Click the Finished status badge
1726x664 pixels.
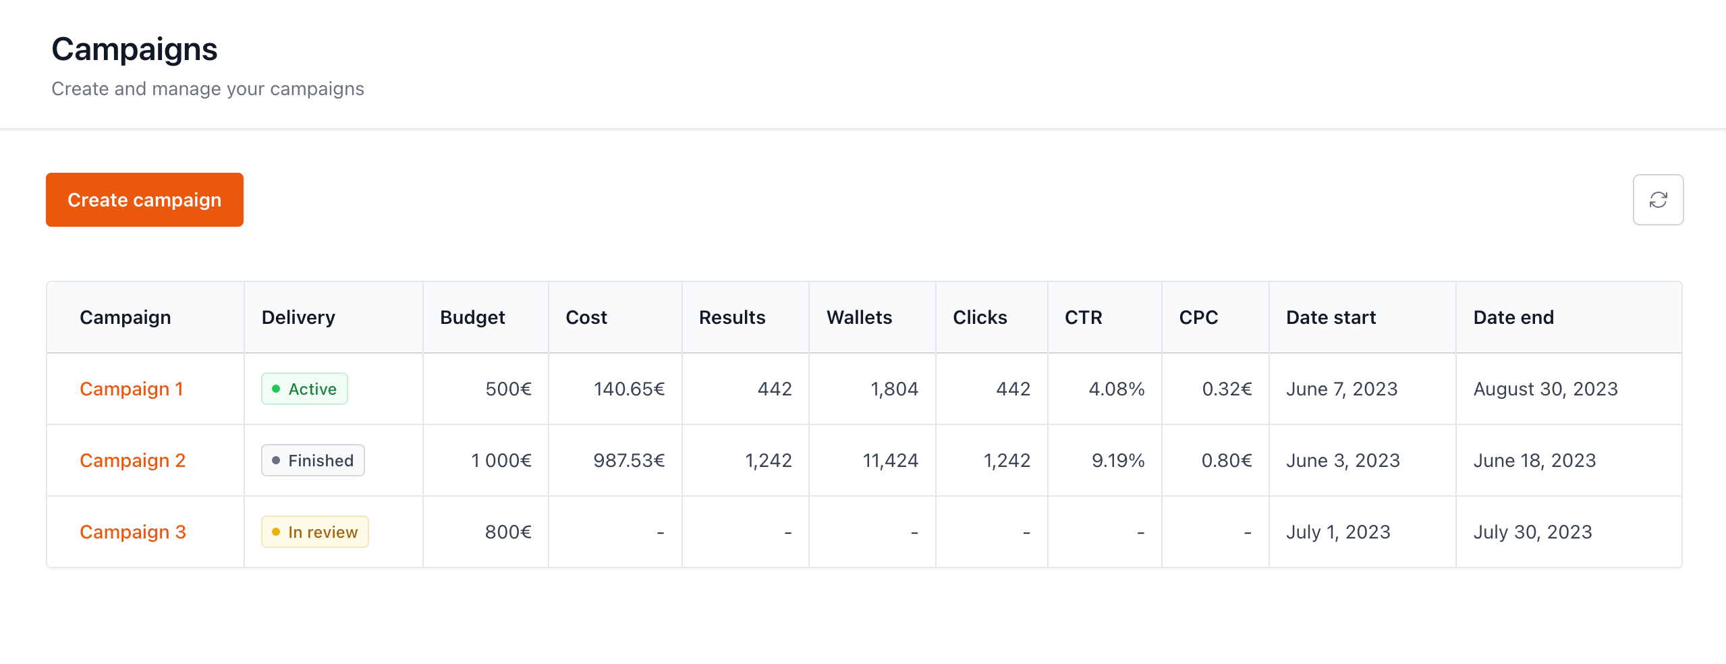coord(313,461)
